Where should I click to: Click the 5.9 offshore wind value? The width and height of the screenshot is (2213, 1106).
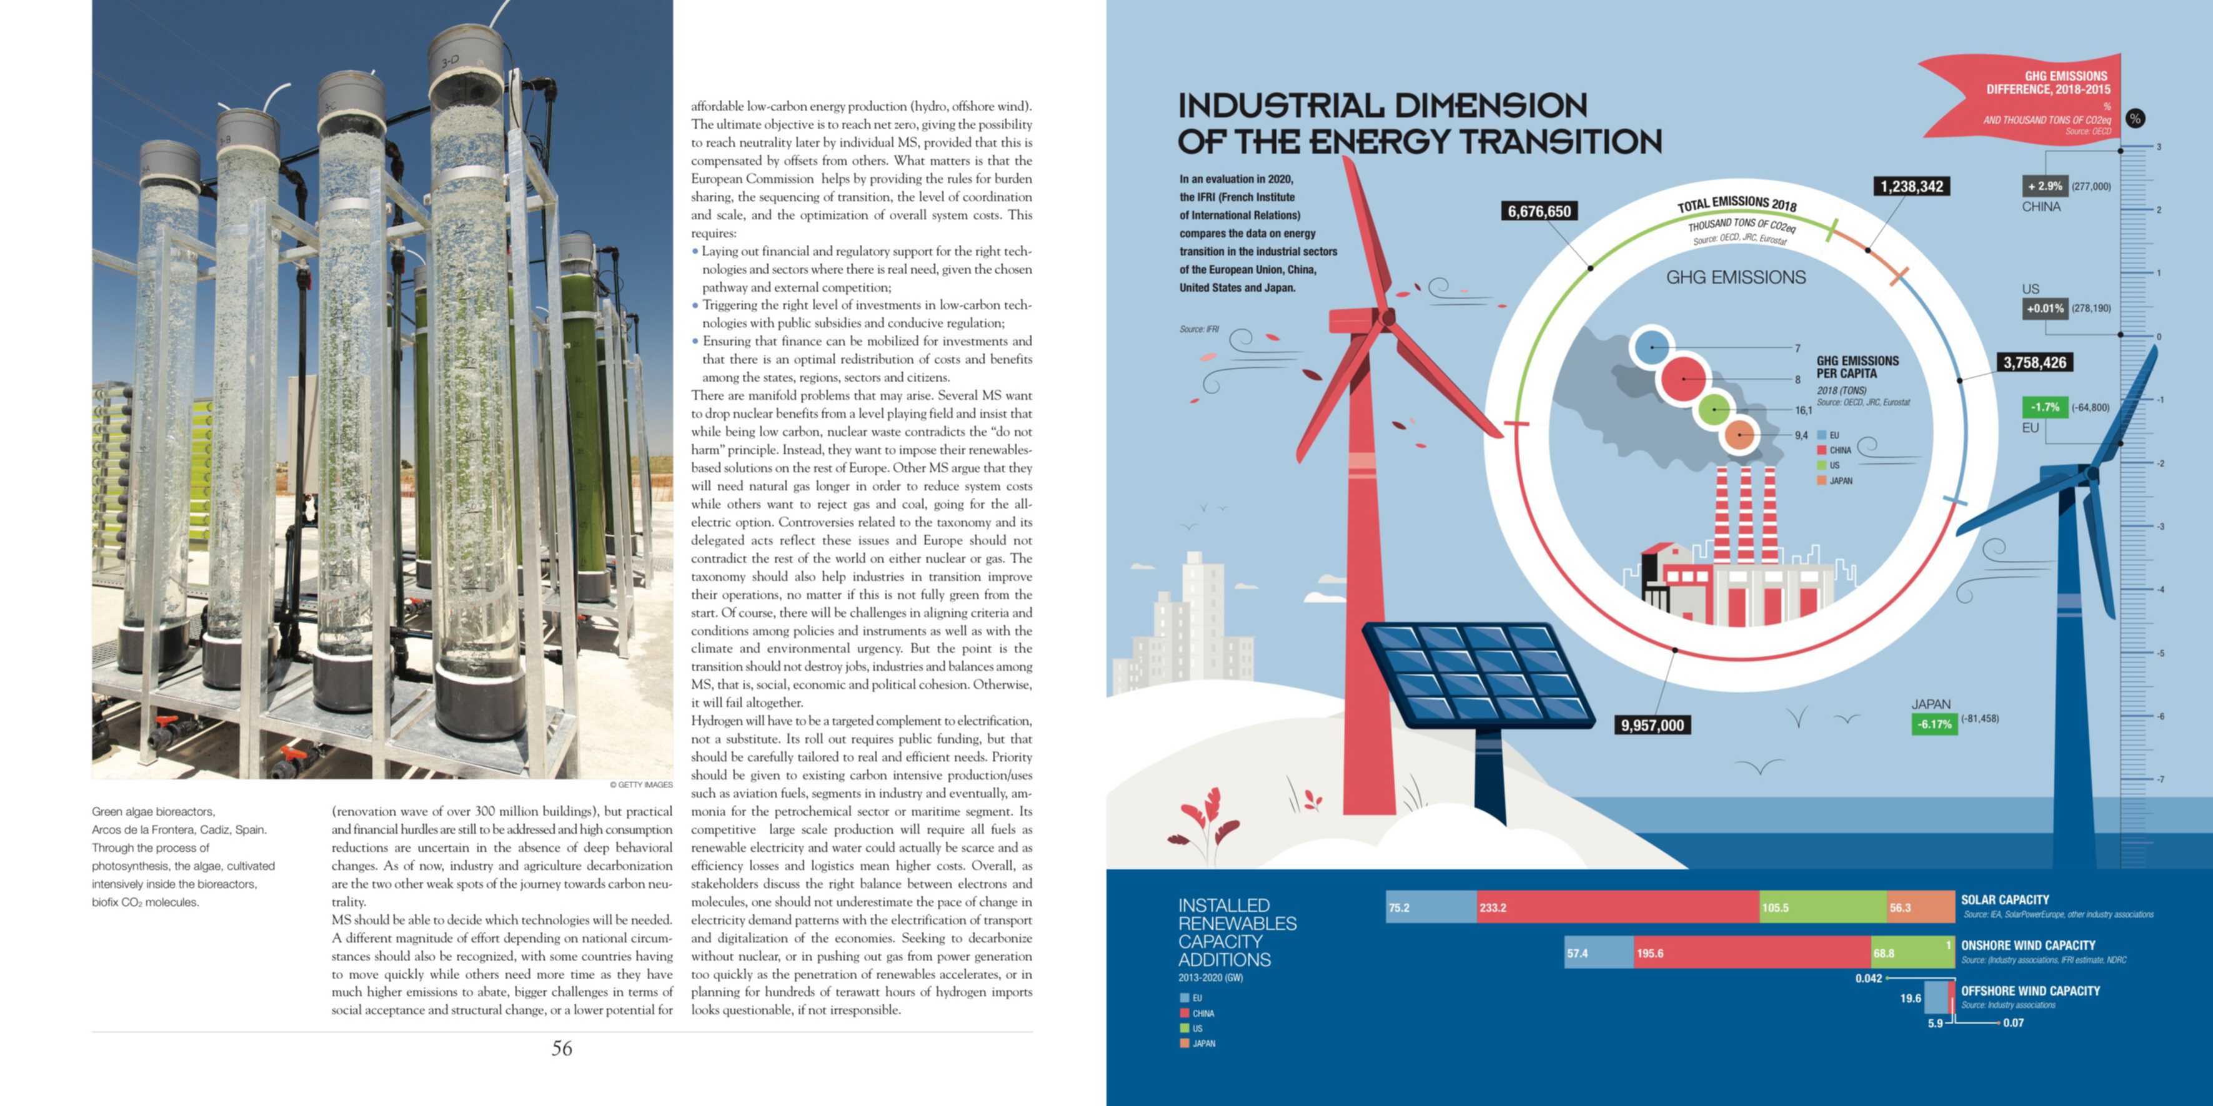[1934, 1023]
